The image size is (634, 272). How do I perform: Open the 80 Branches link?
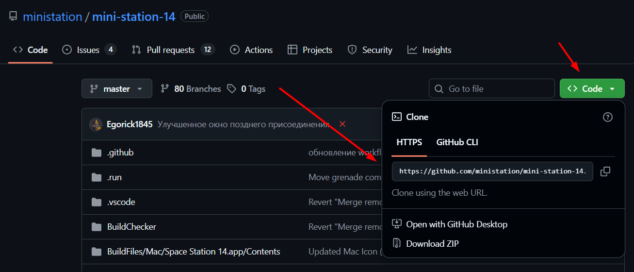point(191,89)
